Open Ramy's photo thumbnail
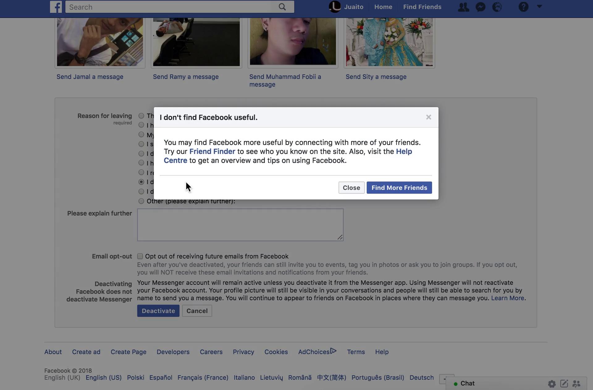This screenshot has width=593, height=390. [196, 42]
